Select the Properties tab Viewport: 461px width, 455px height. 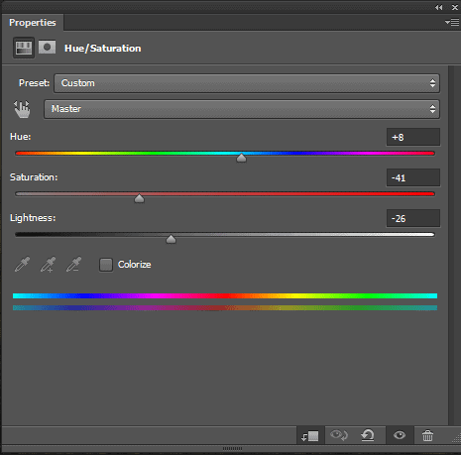coord(33,23)
